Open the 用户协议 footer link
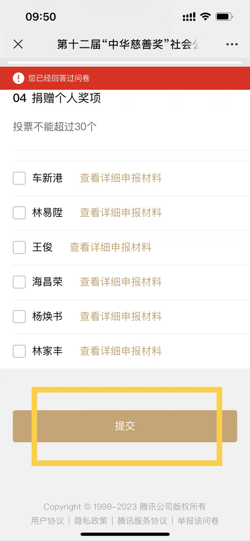Viewport: 250px width, 541px height. coord(47,521)
